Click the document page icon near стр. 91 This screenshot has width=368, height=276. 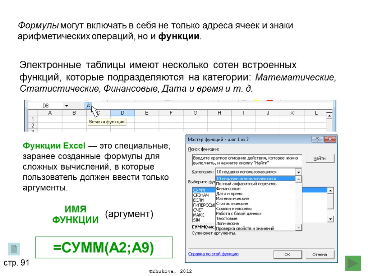coord(14,249)
